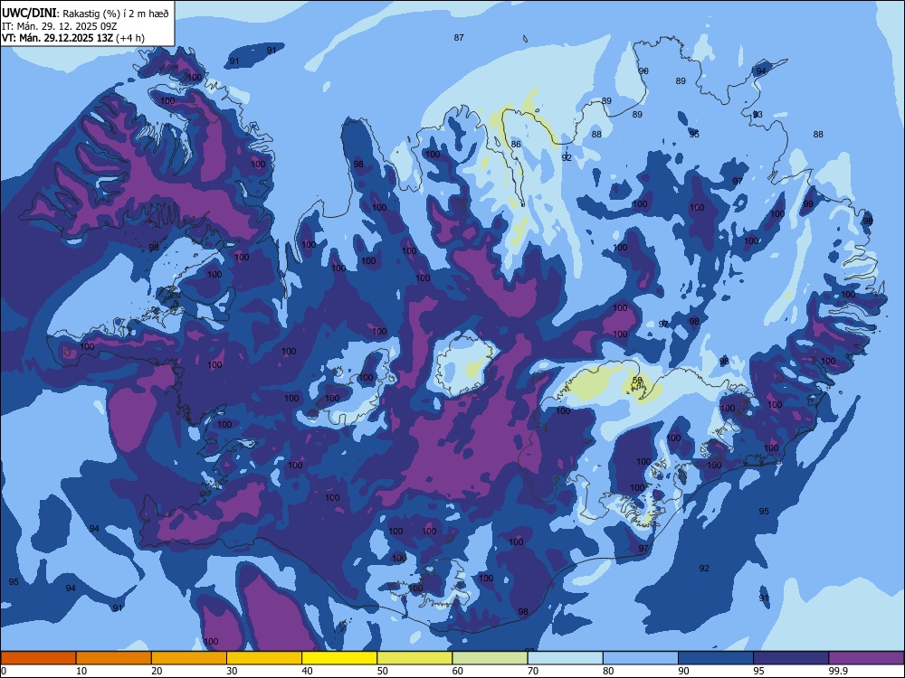Select the bright yellow 40–50 legend swatch
The image size is (905, 678).
[339, 658]
